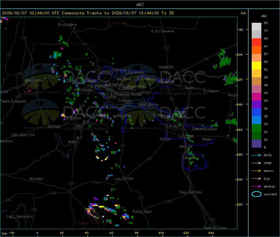Click the 'Pampa_Diamante' map label

[13, 101]
